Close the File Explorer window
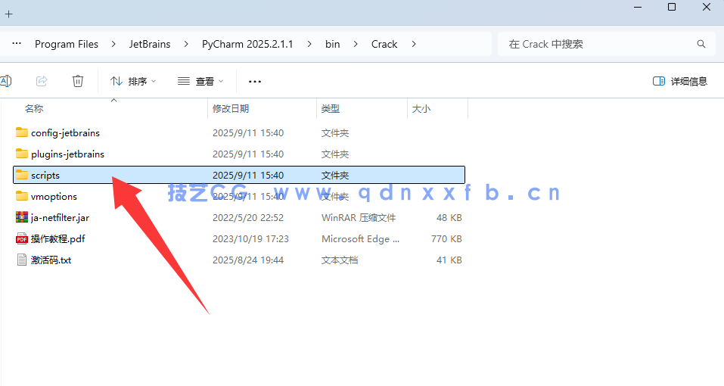This screenshot has width=724, height=386. [707, 8]
